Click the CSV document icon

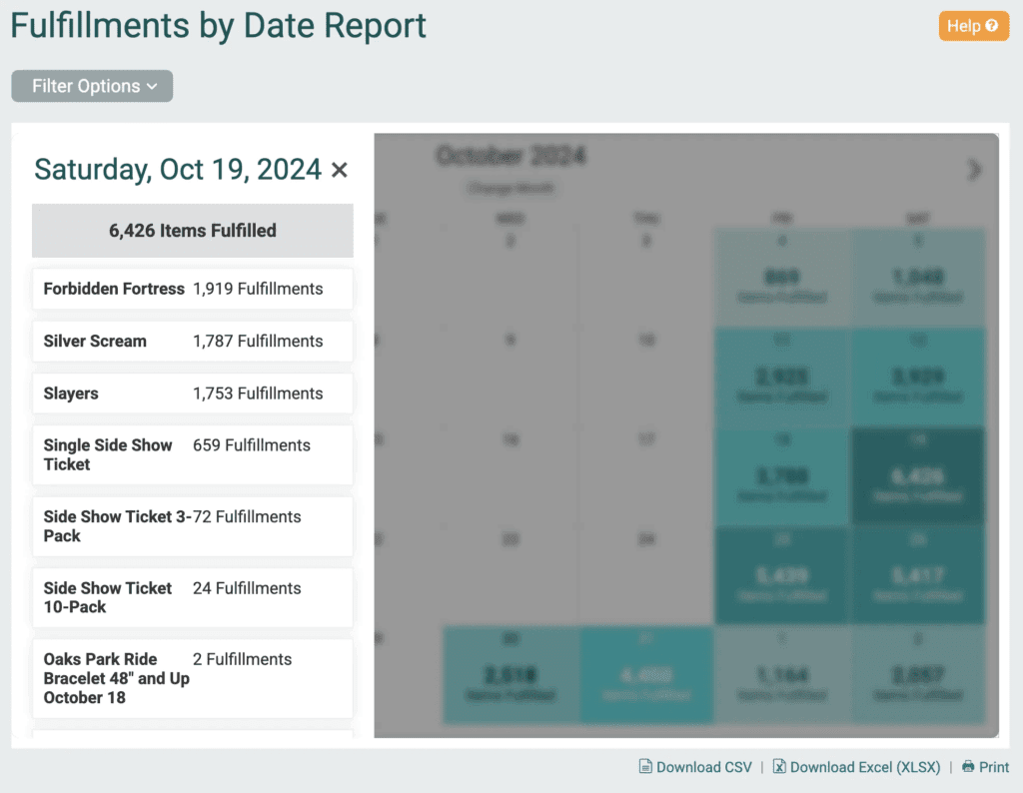(x=645, y=767)
